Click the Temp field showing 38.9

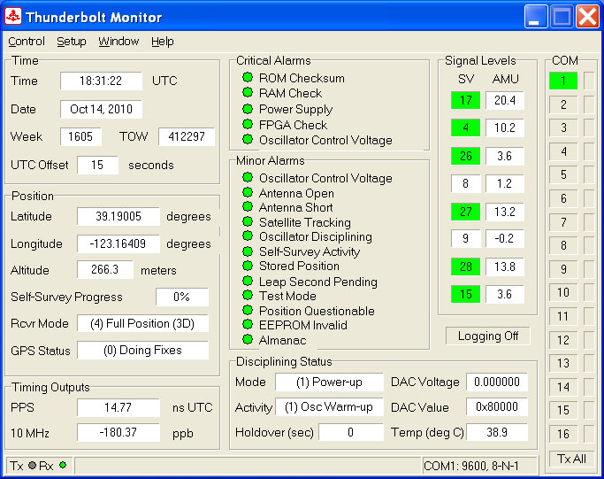[x=497, y=432]
